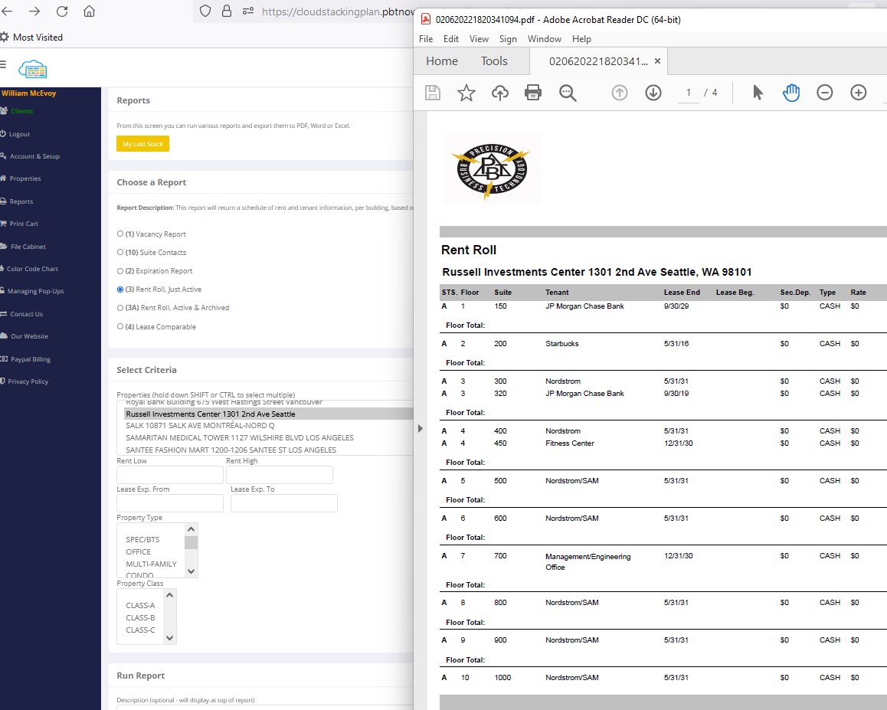Click the cloud upload icon in Acrobat
Viewport: 887px width, 710px height.
pos(500,93)
